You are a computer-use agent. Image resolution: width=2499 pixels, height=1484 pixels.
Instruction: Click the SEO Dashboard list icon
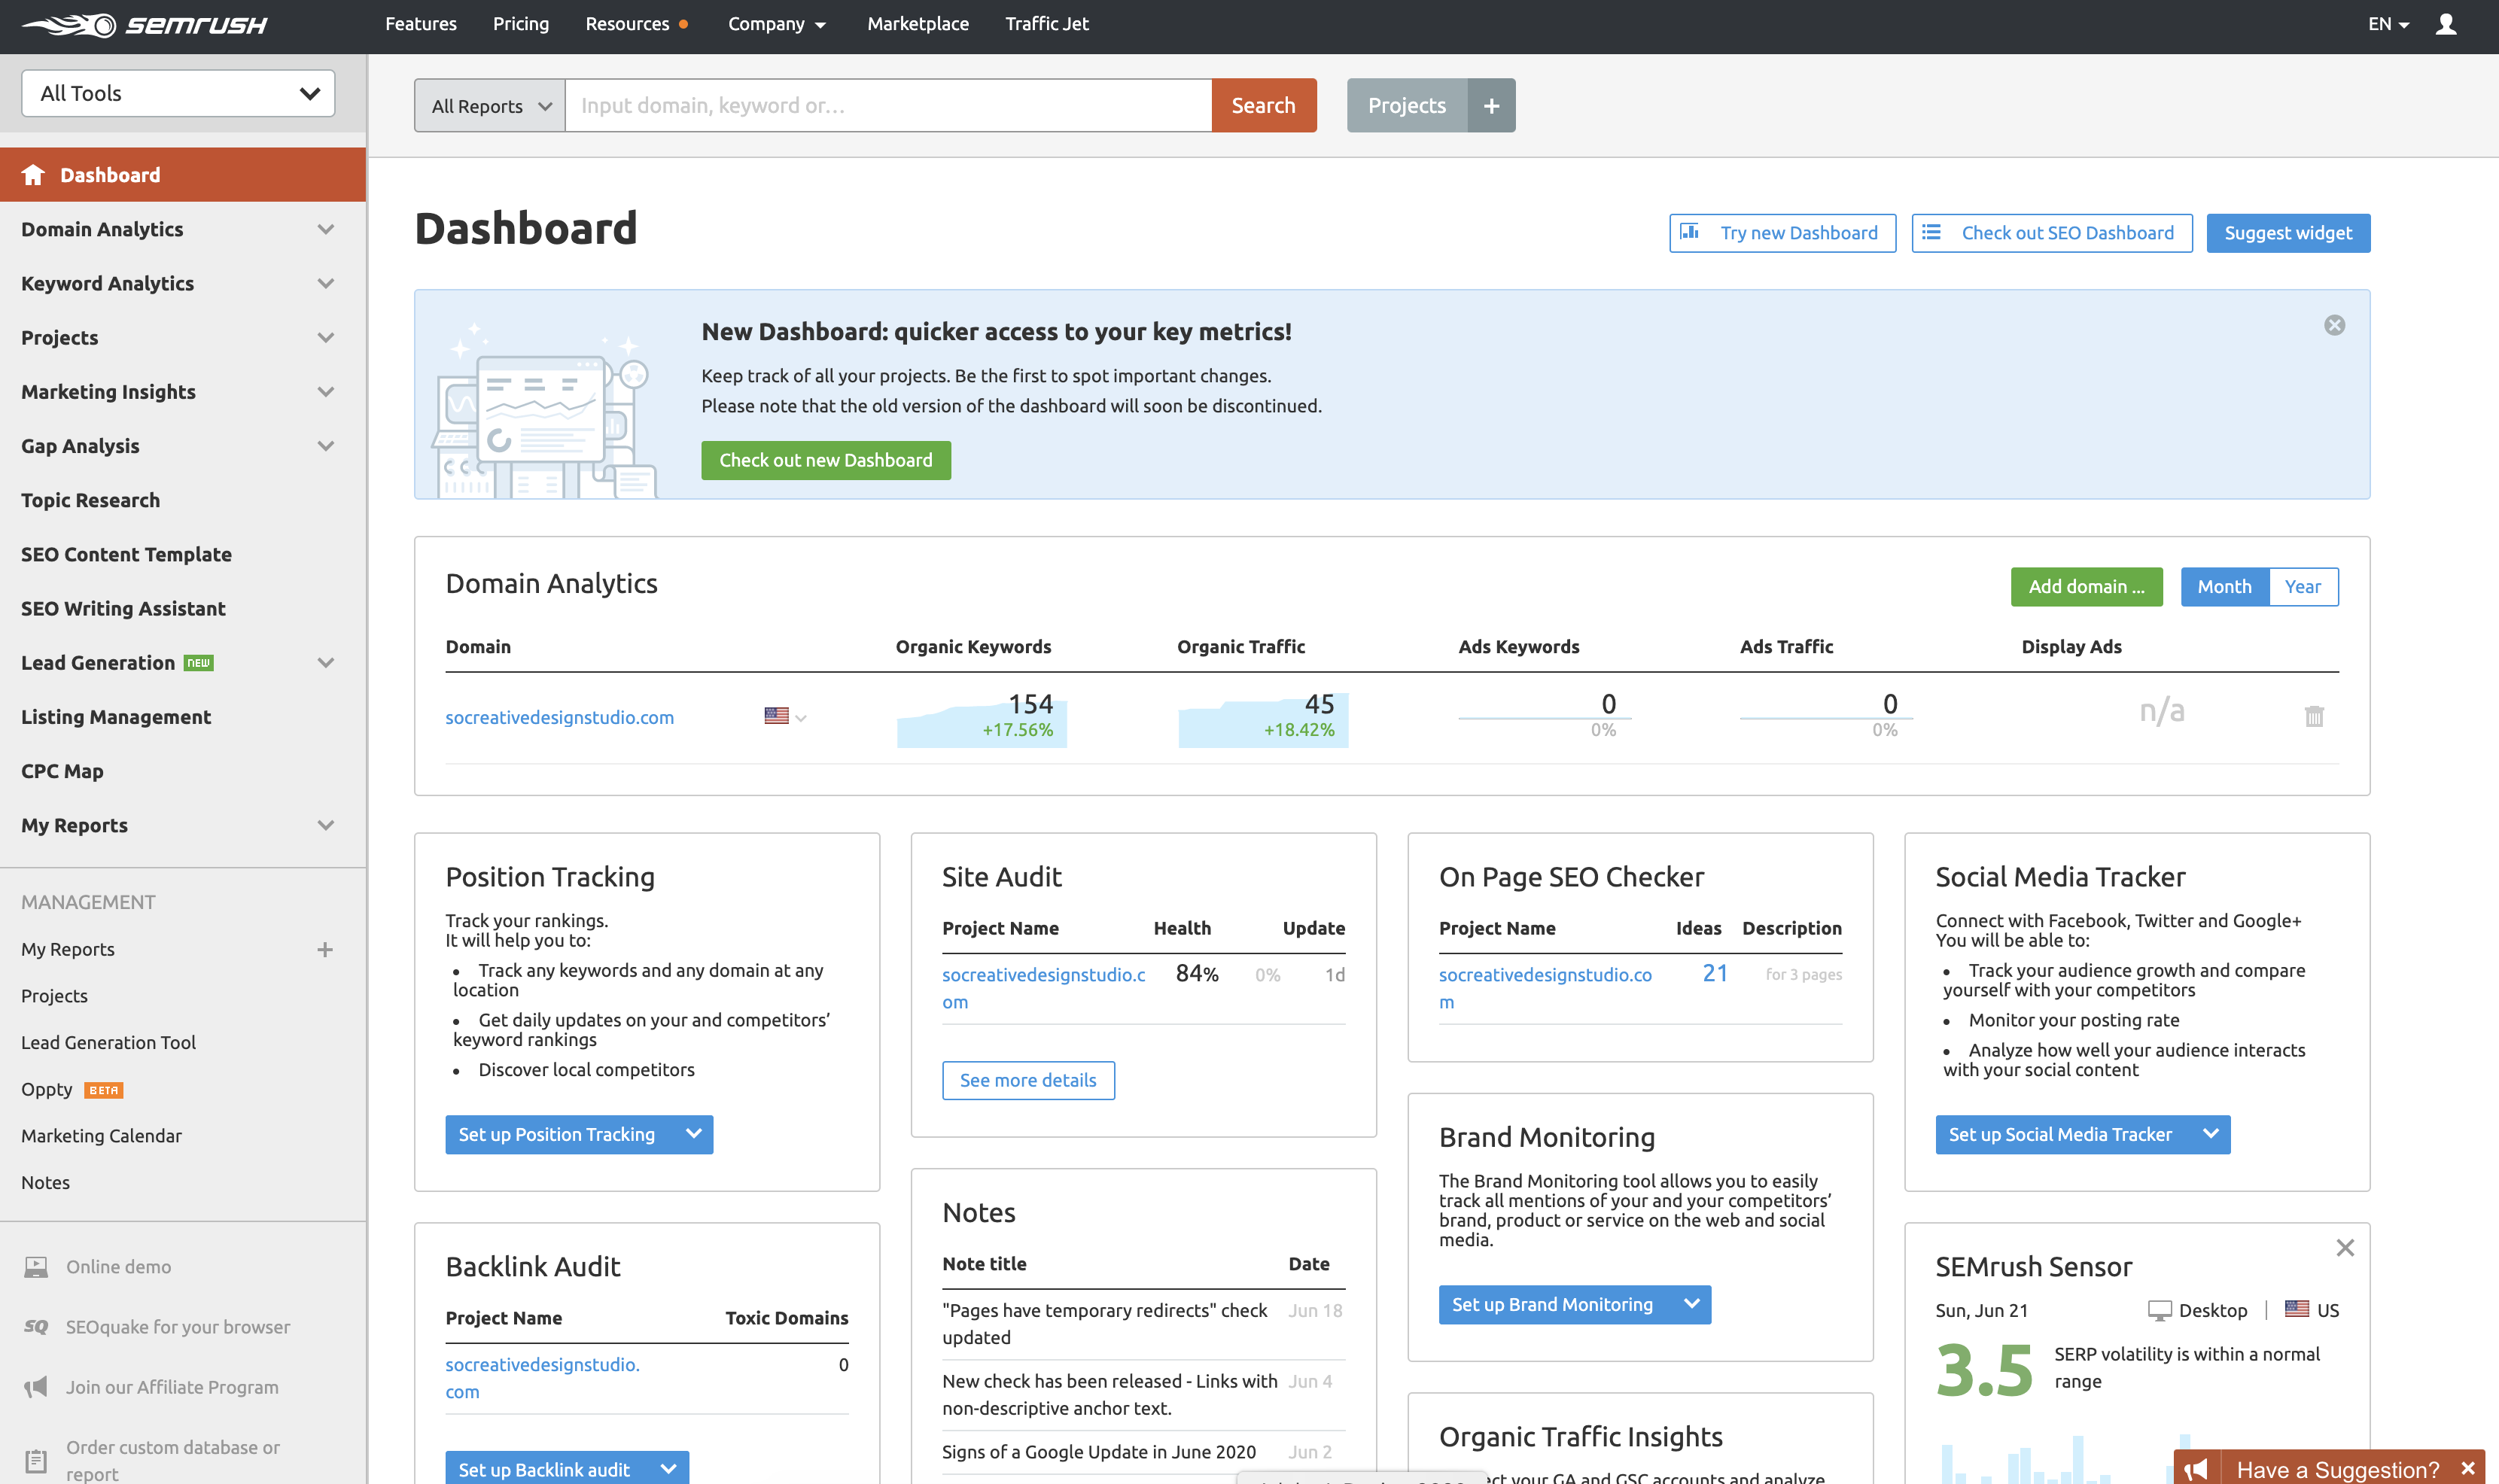1931,232
